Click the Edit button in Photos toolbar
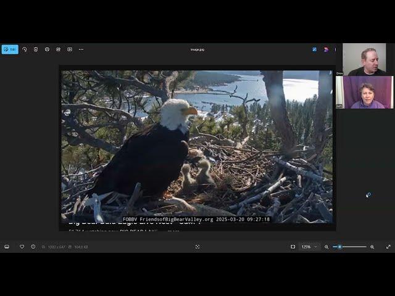Screen dimensions: 395x296 tap(10, 49)
